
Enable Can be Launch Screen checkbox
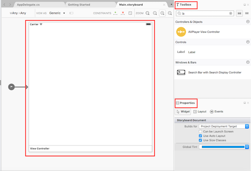(x=200, y=132)
